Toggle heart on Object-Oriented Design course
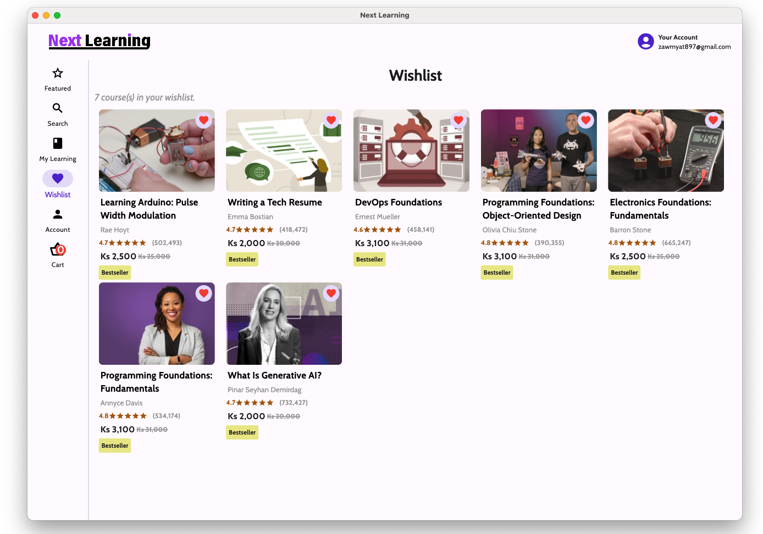The width and height of the screenshot is (763, 534). pos(585,120)
